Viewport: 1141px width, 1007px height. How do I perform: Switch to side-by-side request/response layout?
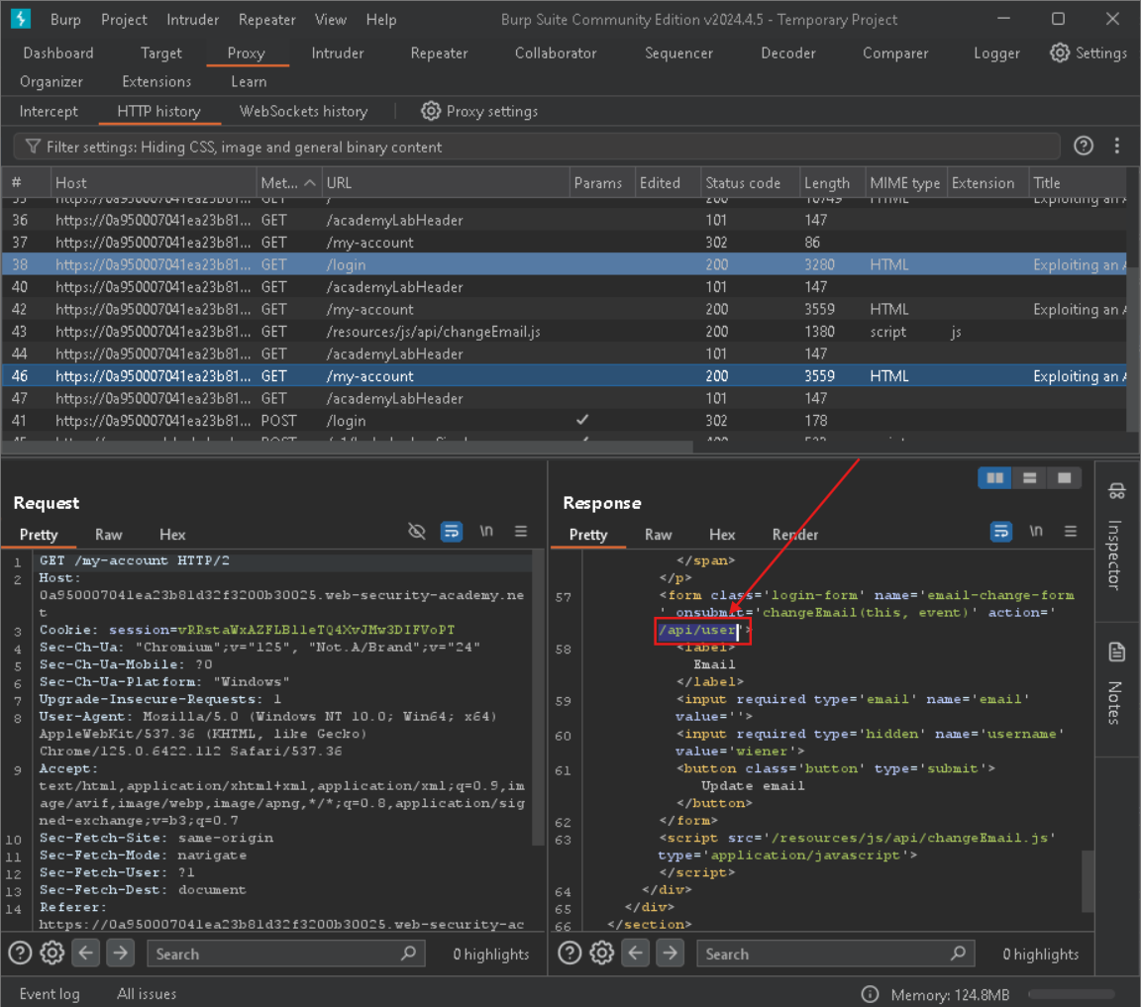click(x=994, y=478)
